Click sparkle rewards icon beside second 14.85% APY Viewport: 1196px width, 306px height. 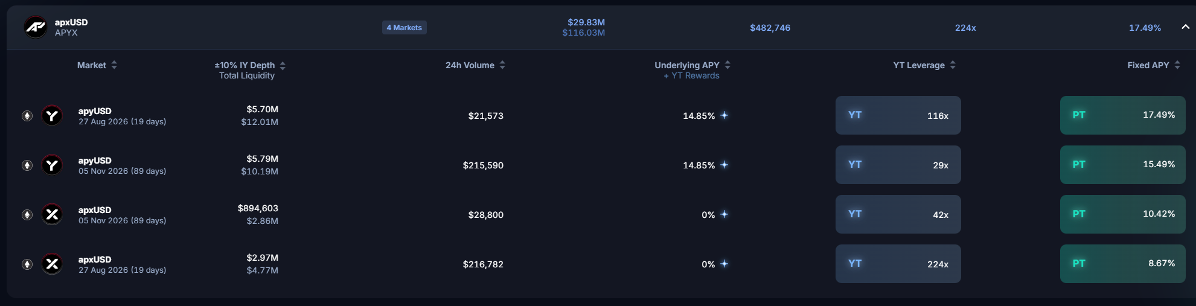[724, 165]
